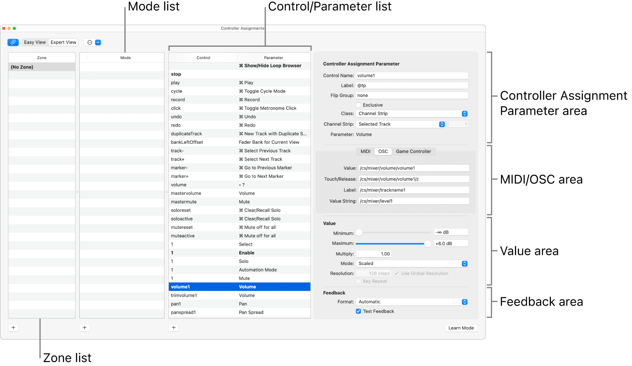
Task: Click the link icon in the toolbar
Action: [13, 42]
